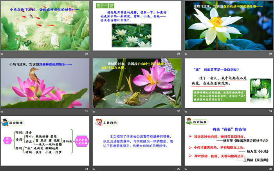Select slide 34 titled 层次梳理
The width and height of the screenshot is (274, 171).
[45, 141]
